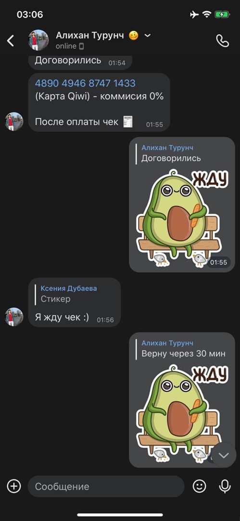Start a voice call with phone icon

[222, 41]
